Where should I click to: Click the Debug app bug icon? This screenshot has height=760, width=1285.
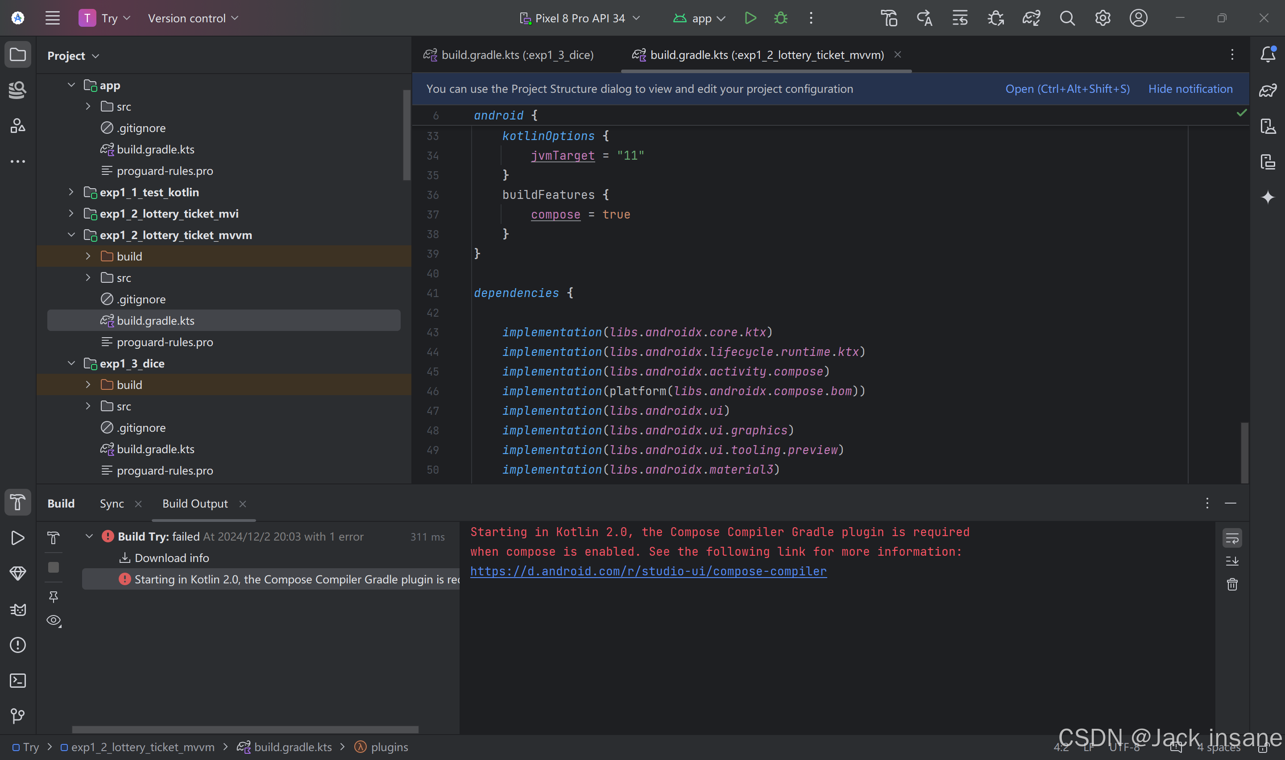pyautogui.click(x=780, y=18)
